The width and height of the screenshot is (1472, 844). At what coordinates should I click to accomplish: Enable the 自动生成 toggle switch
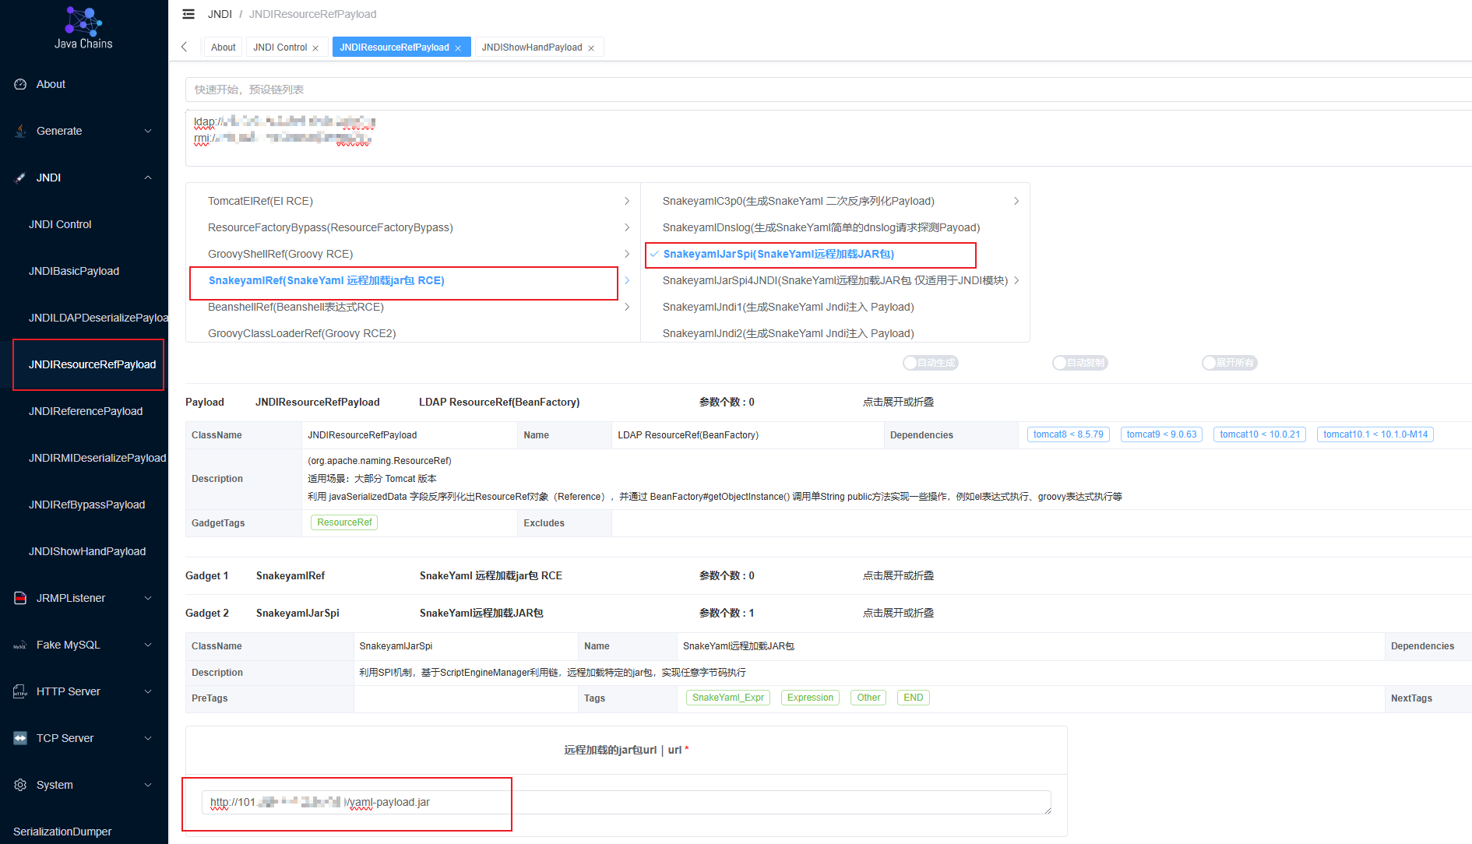(x=931, y=363)
